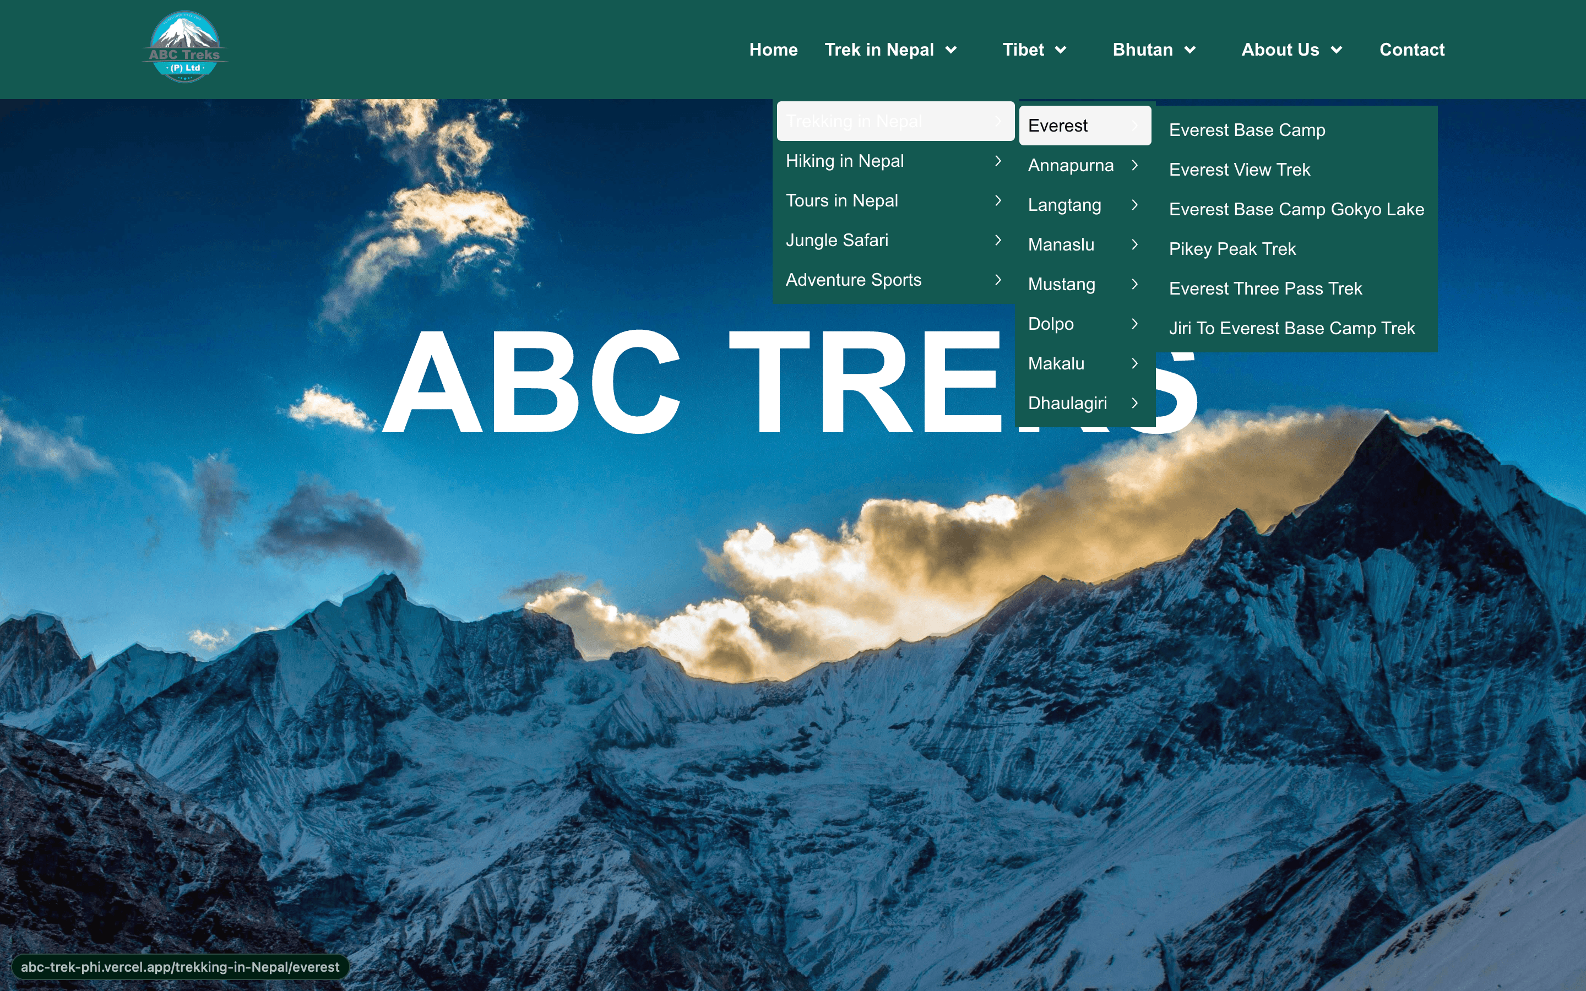Click the chevron next to Trek in Nepal
1586x991 pixels.
[x=951, y=50]
